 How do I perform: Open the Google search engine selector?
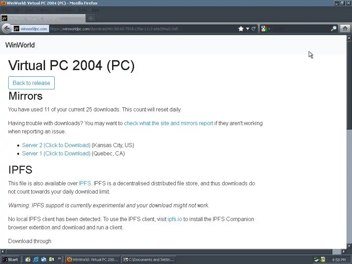[265, 29]
